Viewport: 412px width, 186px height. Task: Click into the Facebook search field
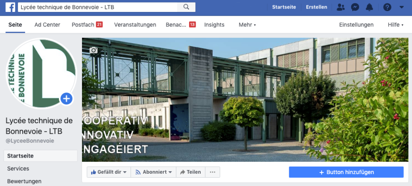point(98,7)
